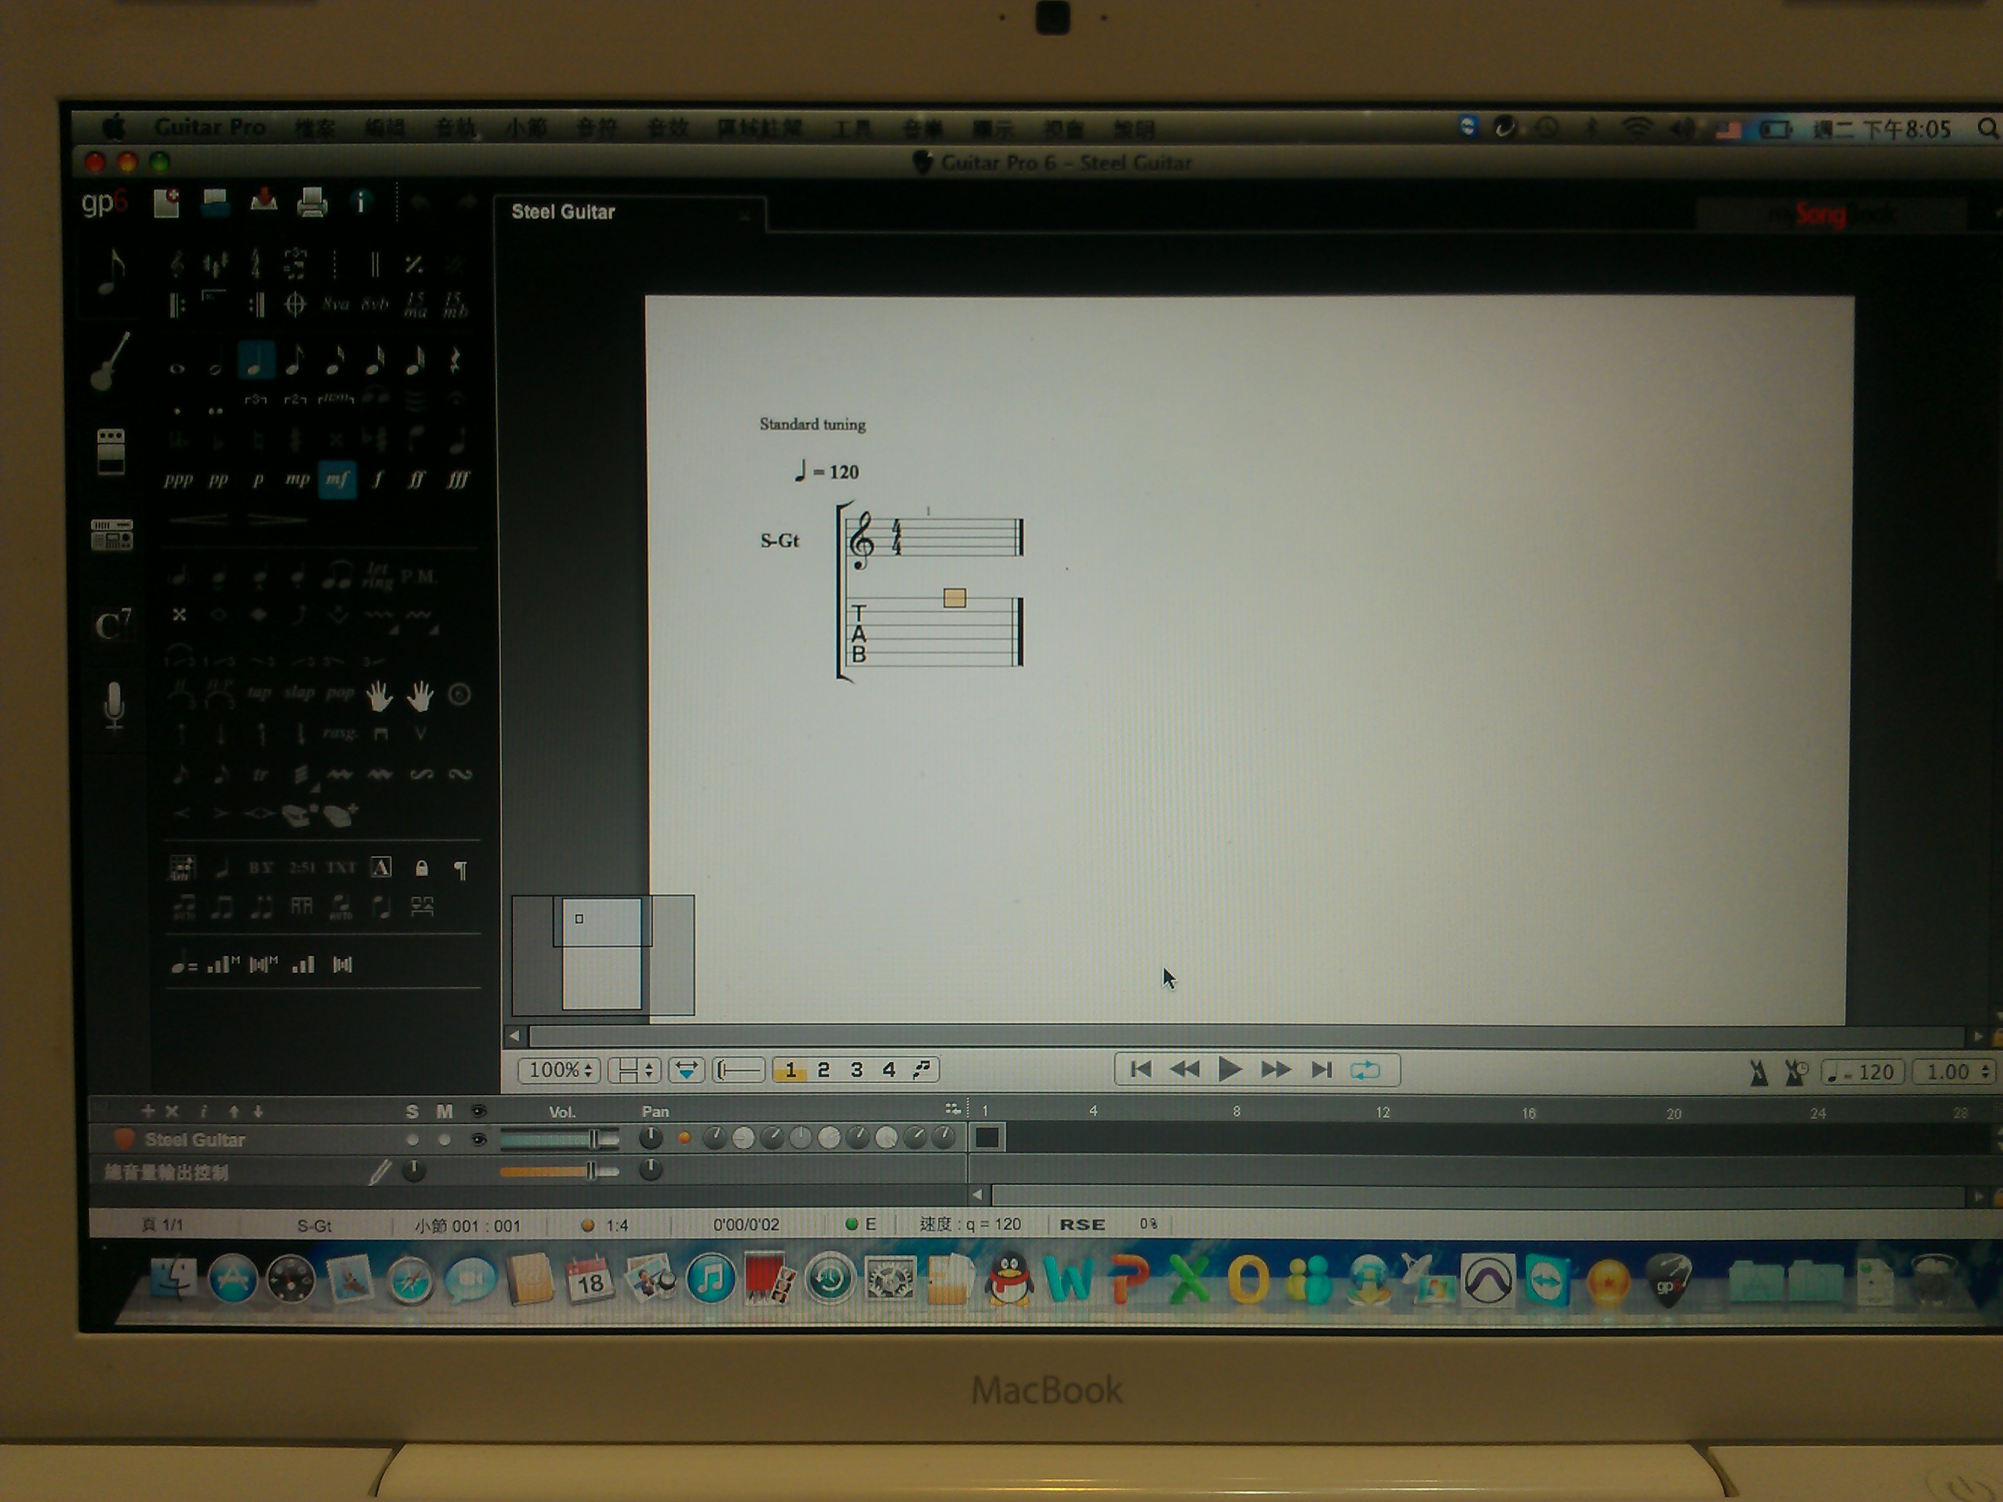The height and width of the screenshot is (1502, 2003).
Task: Jump to the last bar
Action: [x=1321, y=1070]
